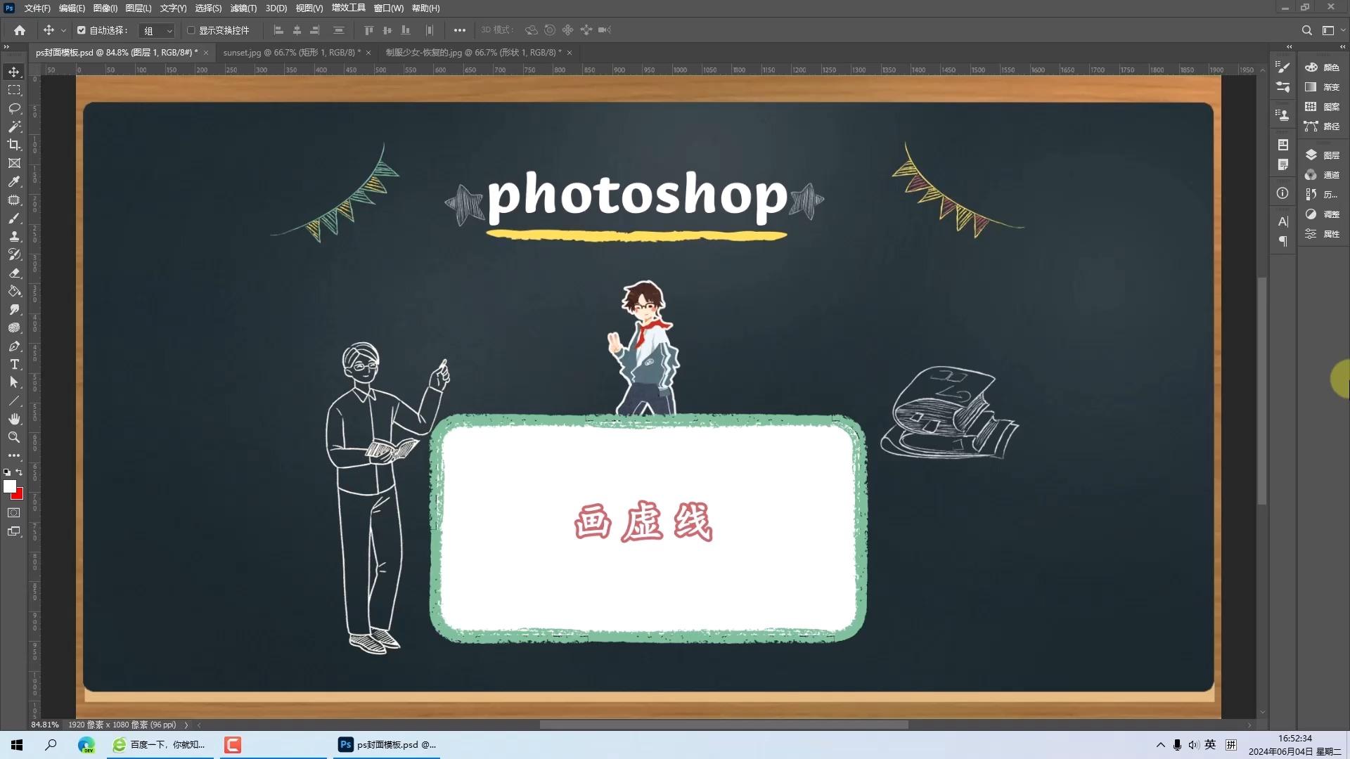Click the 英 input language indicator
The image size is (1350, 759).
tap(1210, 745)
